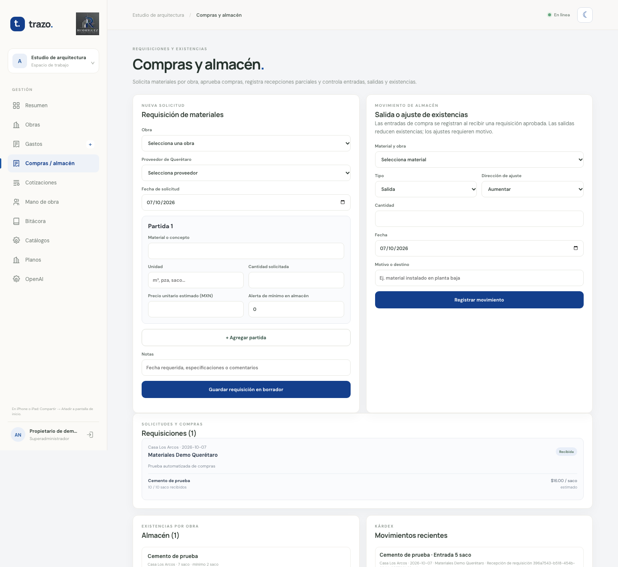Viewport: 618px width, 567px height.
Task: Click the Compras / almacén sidebar icon
Action: click(16, 163)
